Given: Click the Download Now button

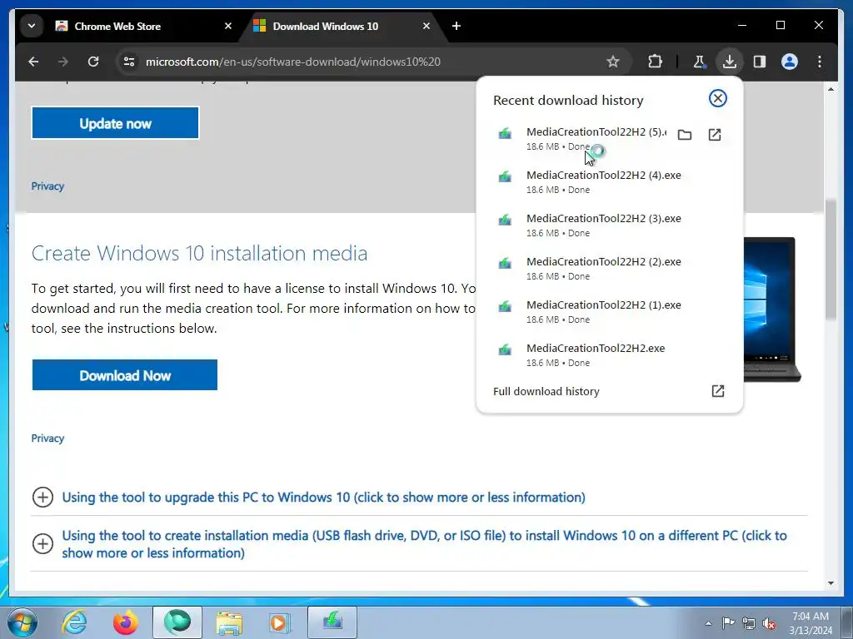Looking at the screenshot, I should 125,375.
